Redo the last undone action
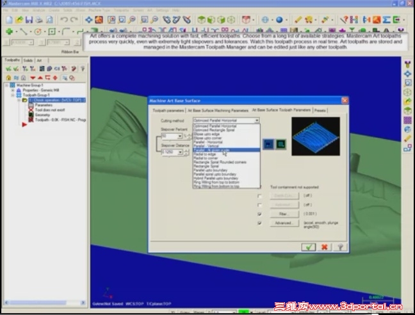 tap(74, 20)
